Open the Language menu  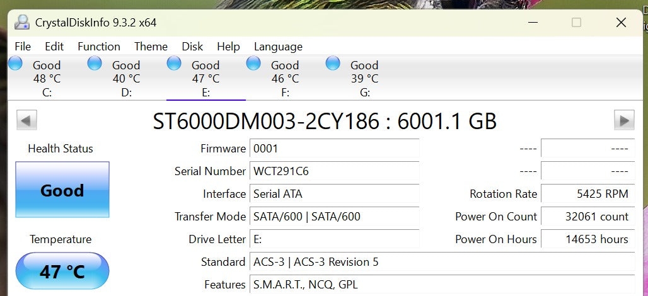point(278,47)
